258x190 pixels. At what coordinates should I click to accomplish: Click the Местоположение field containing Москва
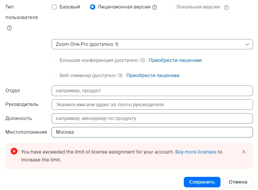(x=152, y=132)
